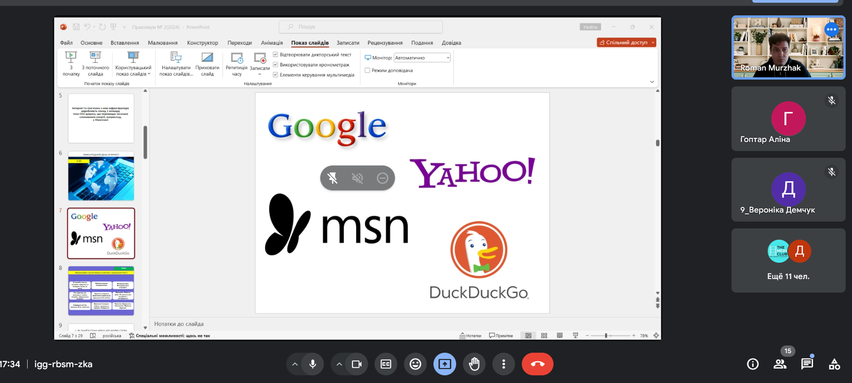The height and width of the screenshot is (383, 852).
Task: Open more options three-dot menu
Action: tap(503, 364)
